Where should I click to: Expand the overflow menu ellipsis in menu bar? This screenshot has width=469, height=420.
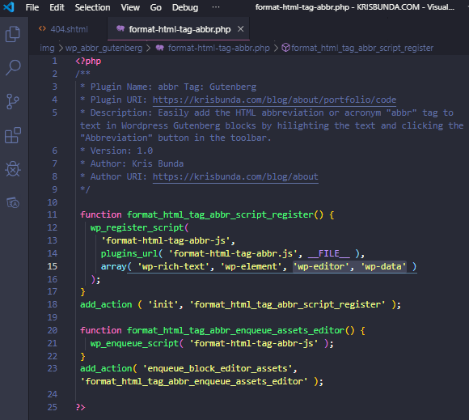pyautogui.click(x=216, y=7)
